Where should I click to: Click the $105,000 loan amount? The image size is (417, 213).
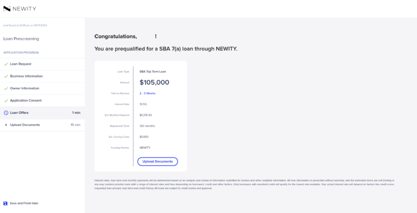(x=154, y=82)
